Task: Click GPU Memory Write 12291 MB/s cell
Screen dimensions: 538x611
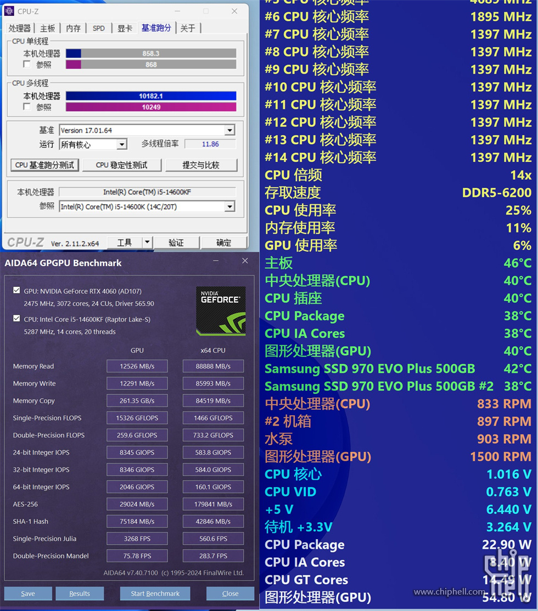Action: (x=137, y=383)
